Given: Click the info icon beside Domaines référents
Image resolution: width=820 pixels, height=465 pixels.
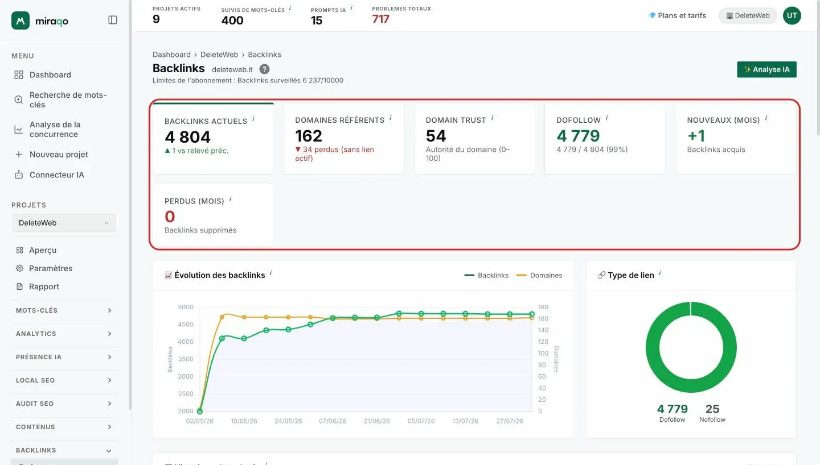Looking at the screenshot, I should click(391, 118).
